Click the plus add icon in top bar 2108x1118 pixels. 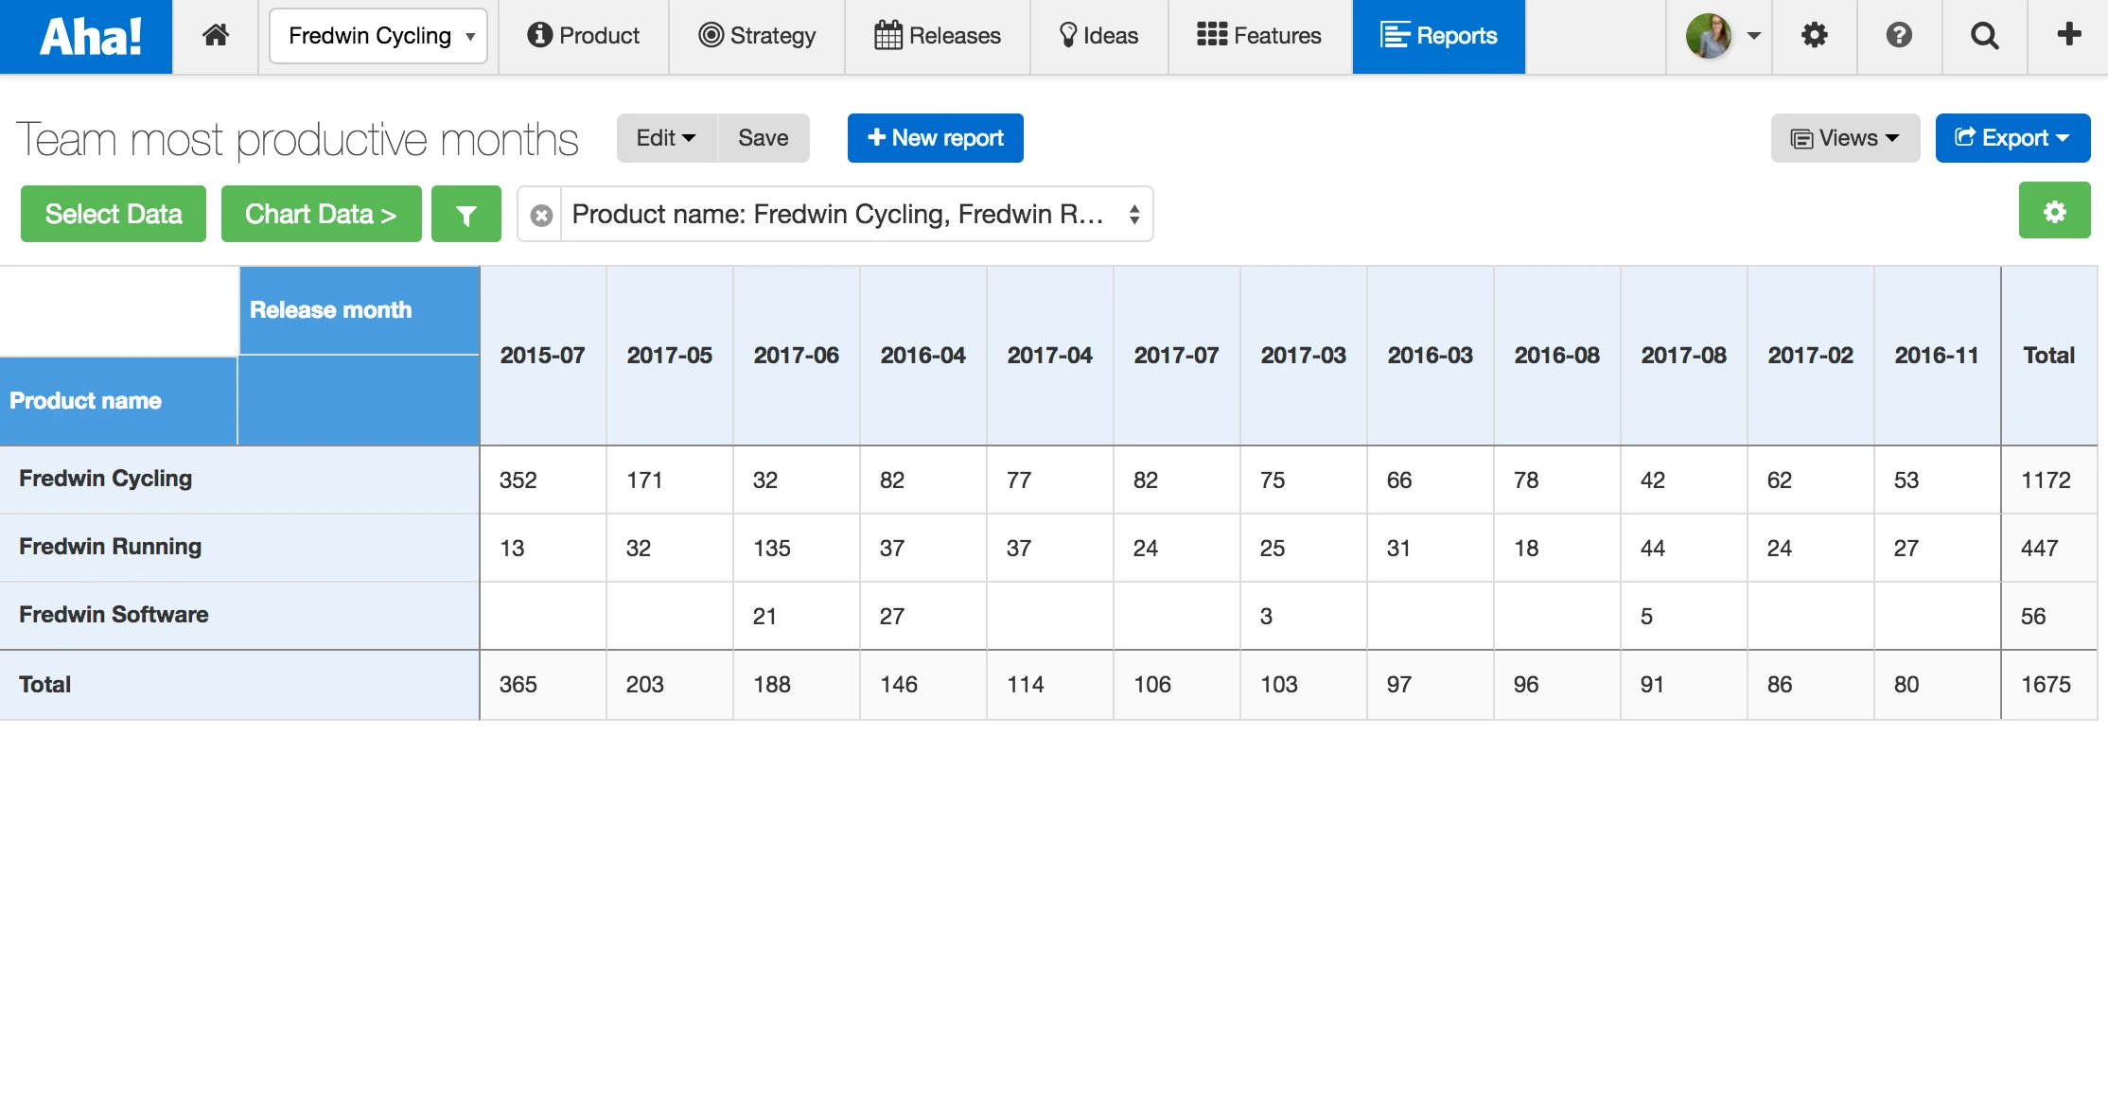[x=2068, y=36]
